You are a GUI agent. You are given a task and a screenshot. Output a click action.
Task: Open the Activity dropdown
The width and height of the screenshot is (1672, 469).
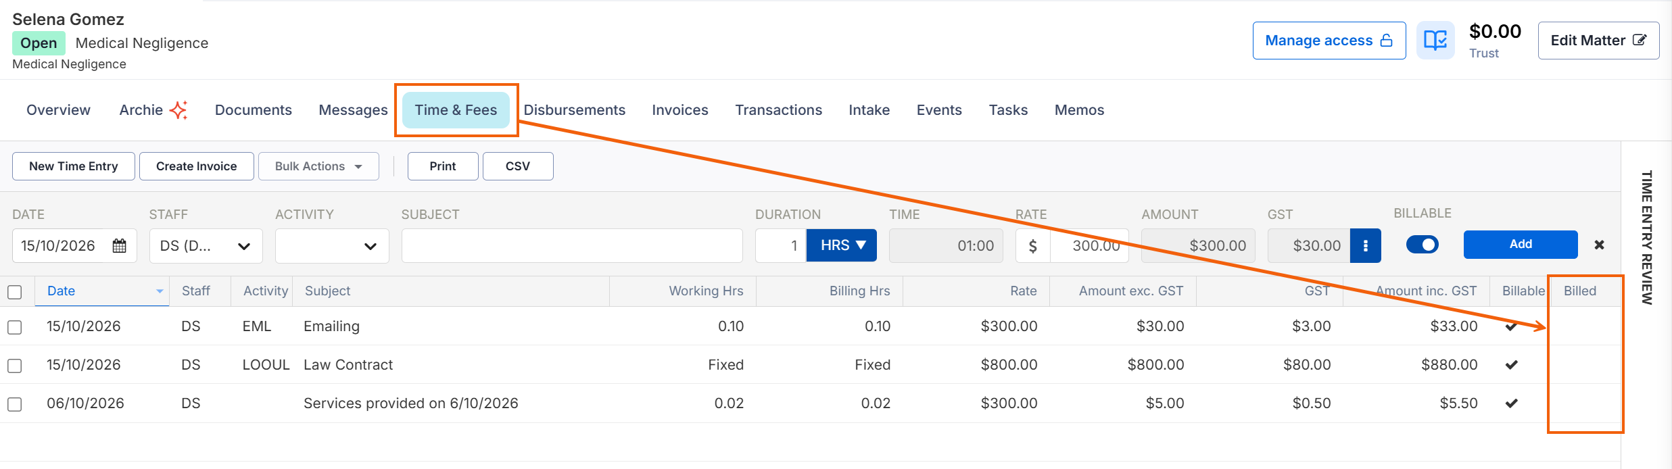tap(332, 245)
